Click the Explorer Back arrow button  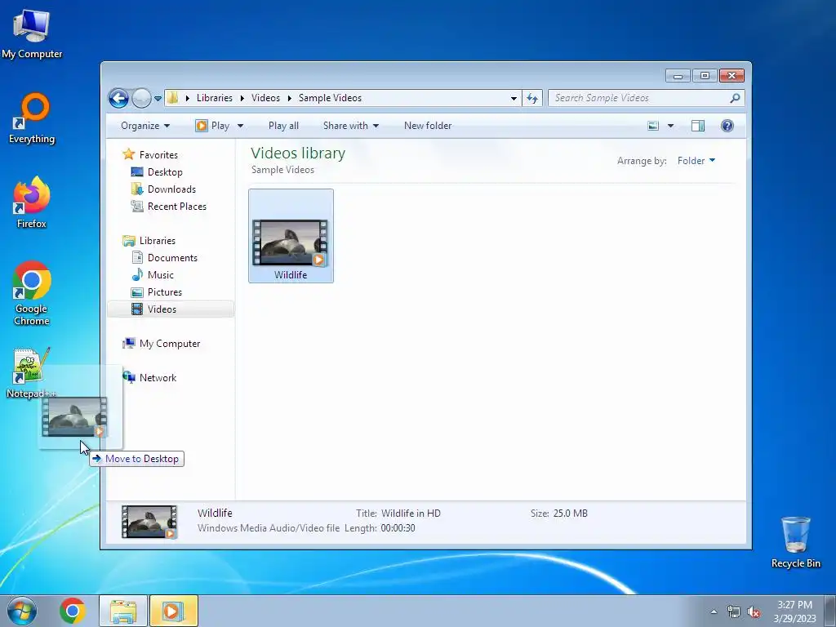pos(118,98)
